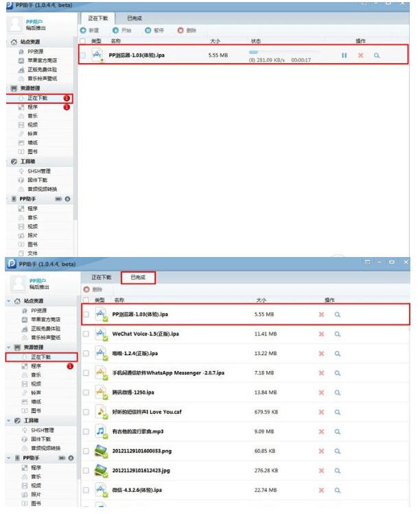Delete the 有吉他的流行歌曲.mp3 row
The image size is (420, 514).
pyautogui.click(x=321, y=432)
